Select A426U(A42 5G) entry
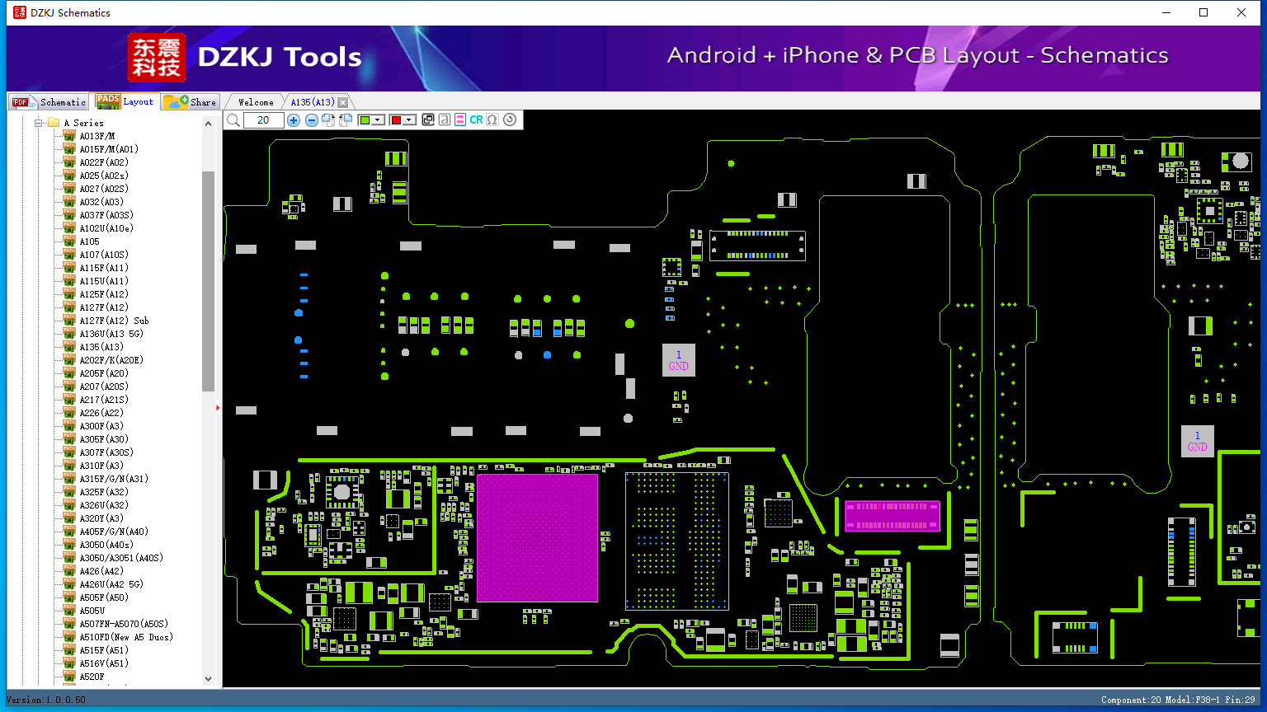Image resolution: width=1267 pixels, height=712 pixels. pyautogui.click(x=111, y=584)
